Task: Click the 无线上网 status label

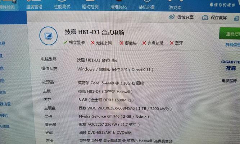Action: 104,43
